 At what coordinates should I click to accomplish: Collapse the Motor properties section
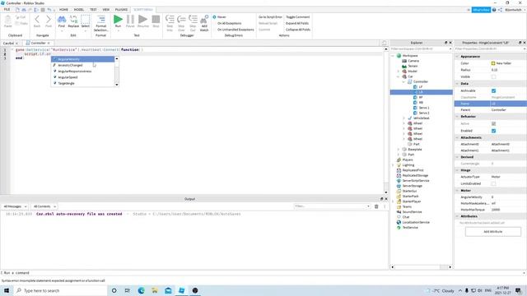[457, 191]
